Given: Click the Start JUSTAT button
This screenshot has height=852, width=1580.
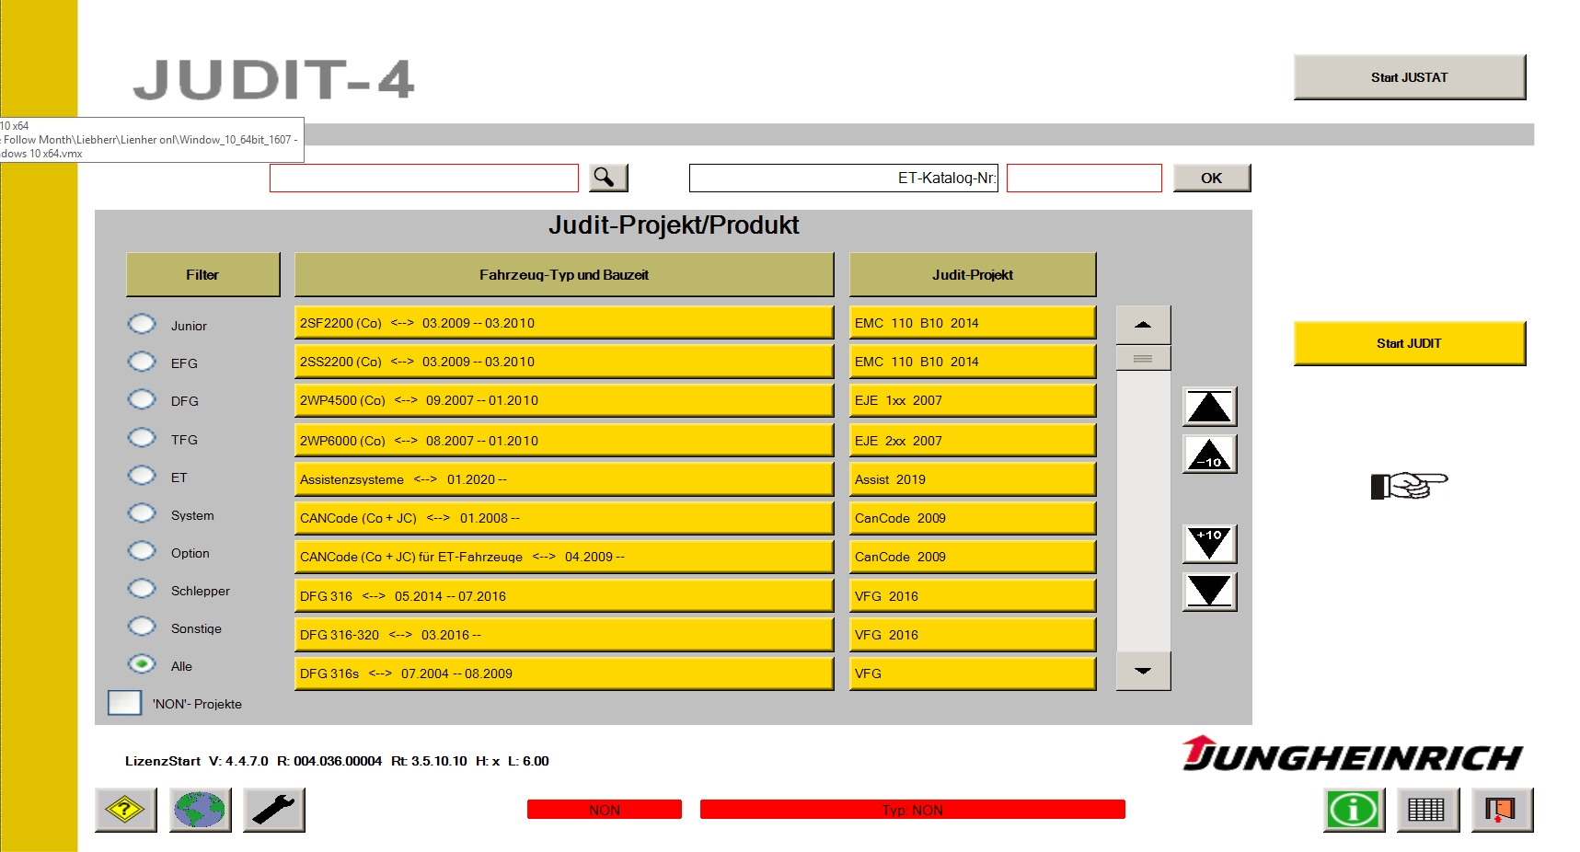Looking at the screenshot, I should 1409,77.
